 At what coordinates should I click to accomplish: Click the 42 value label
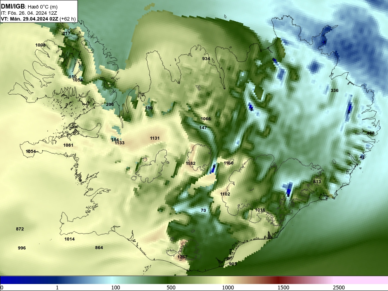[x=362, y=157]
